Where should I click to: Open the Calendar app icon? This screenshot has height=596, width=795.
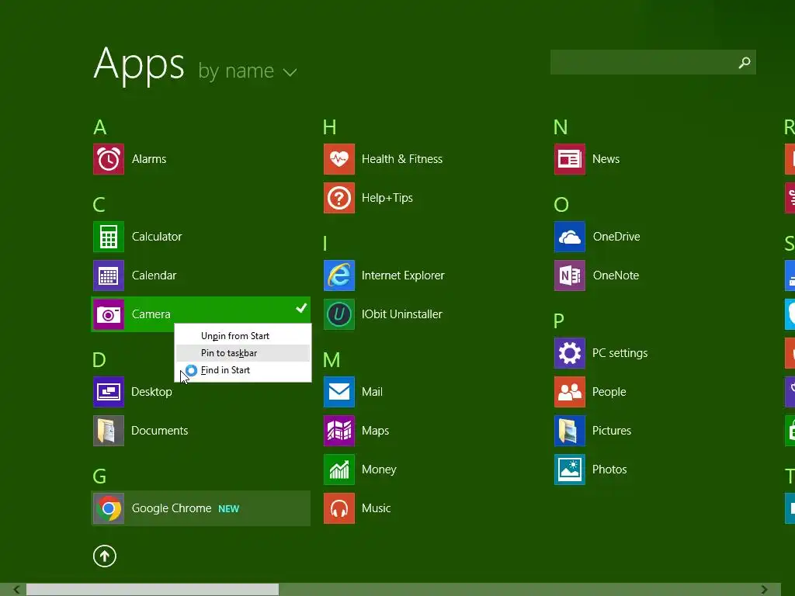tap(109, 275)
